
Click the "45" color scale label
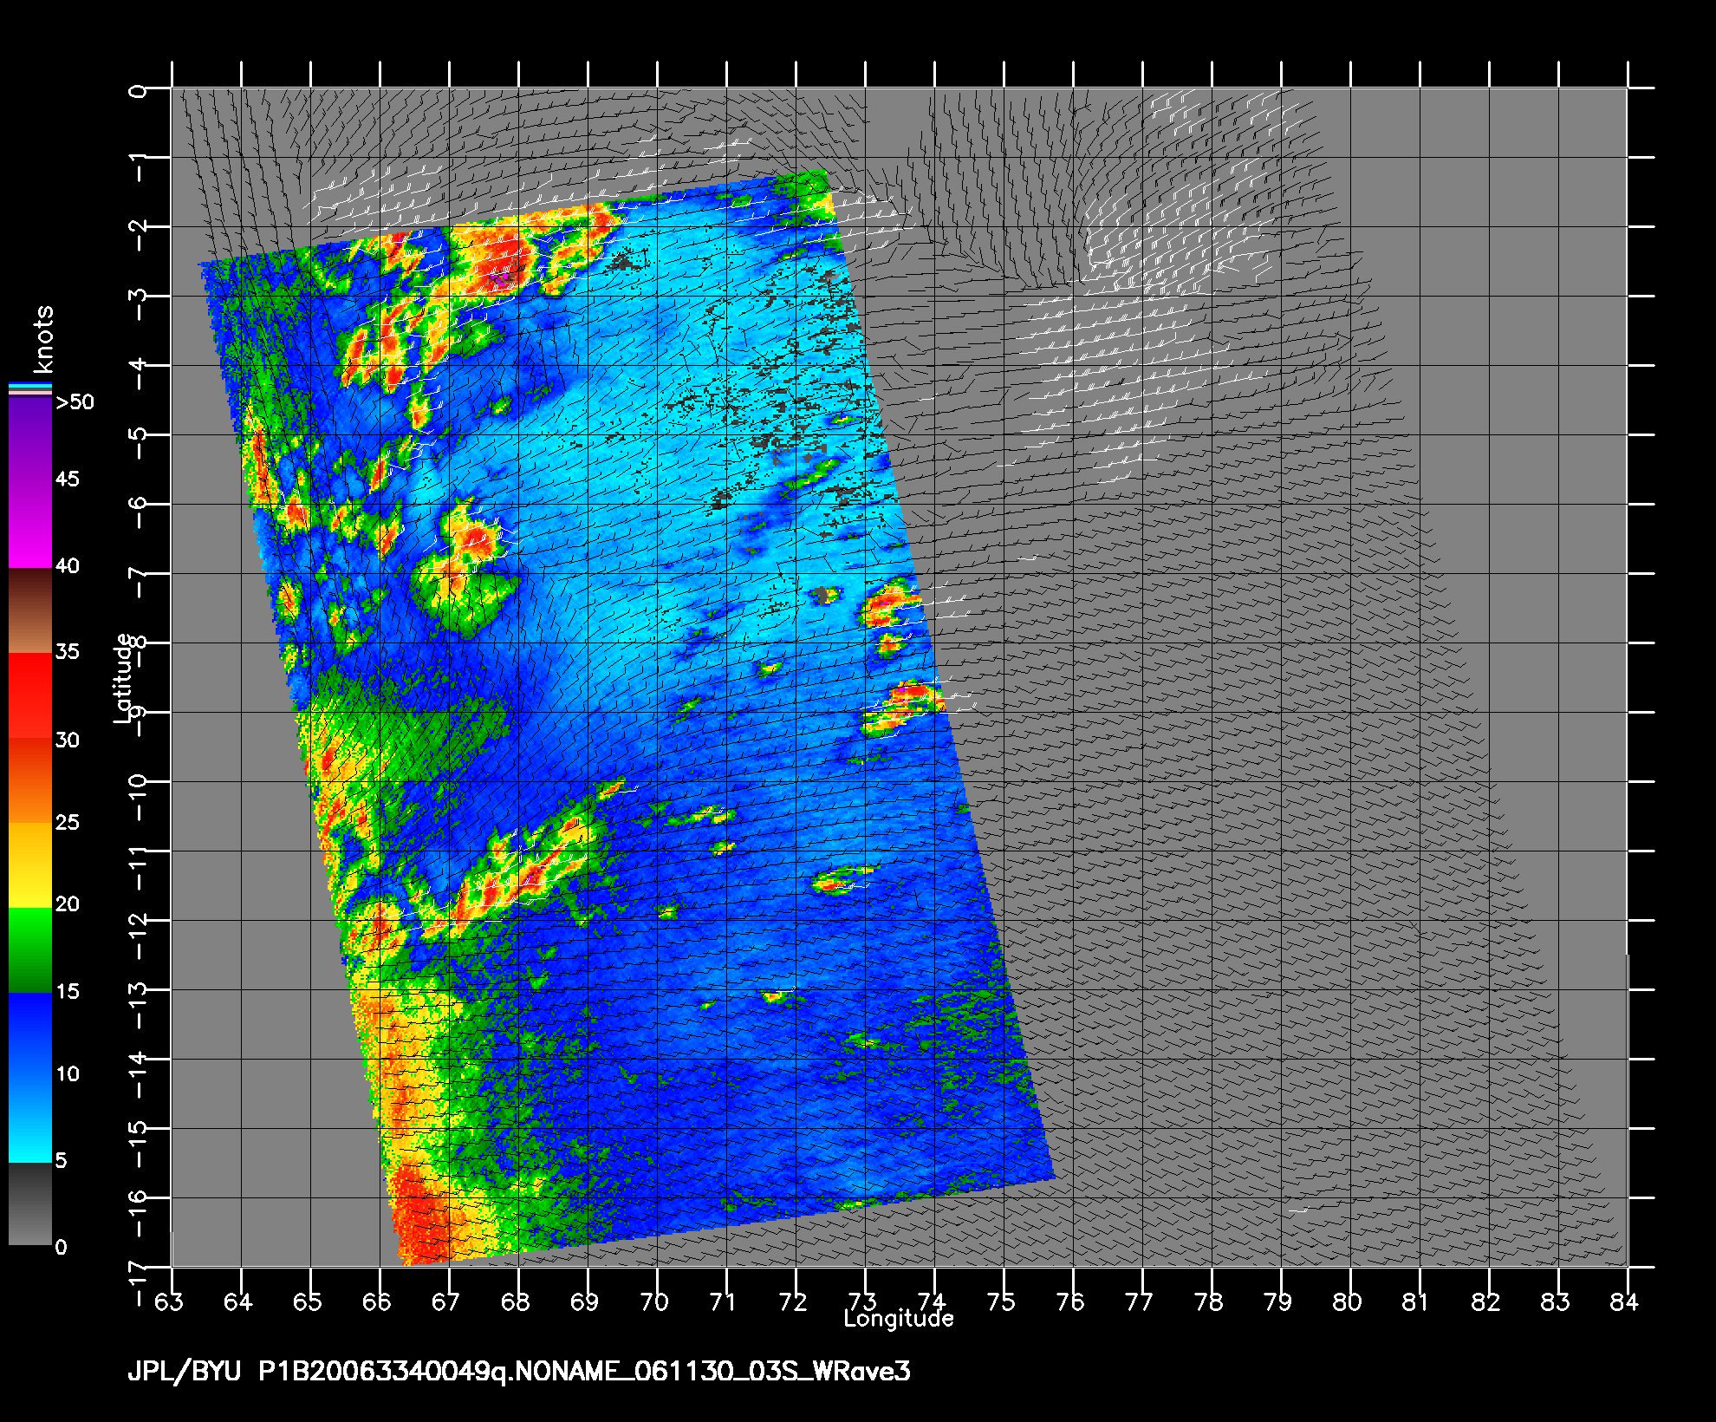(x=68, y=479)
